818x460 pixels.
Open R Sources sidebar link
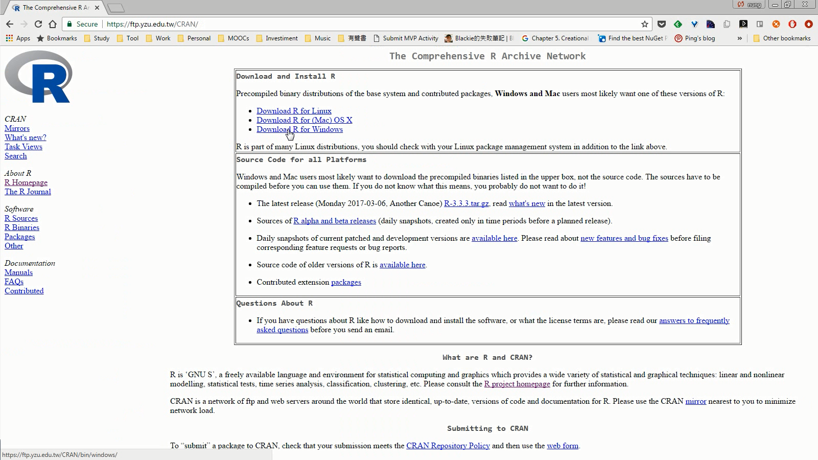coord(21,218)
